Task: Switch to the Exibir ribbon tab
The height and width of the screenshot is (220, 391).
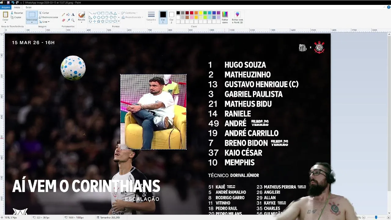Action: coord(28,7)
